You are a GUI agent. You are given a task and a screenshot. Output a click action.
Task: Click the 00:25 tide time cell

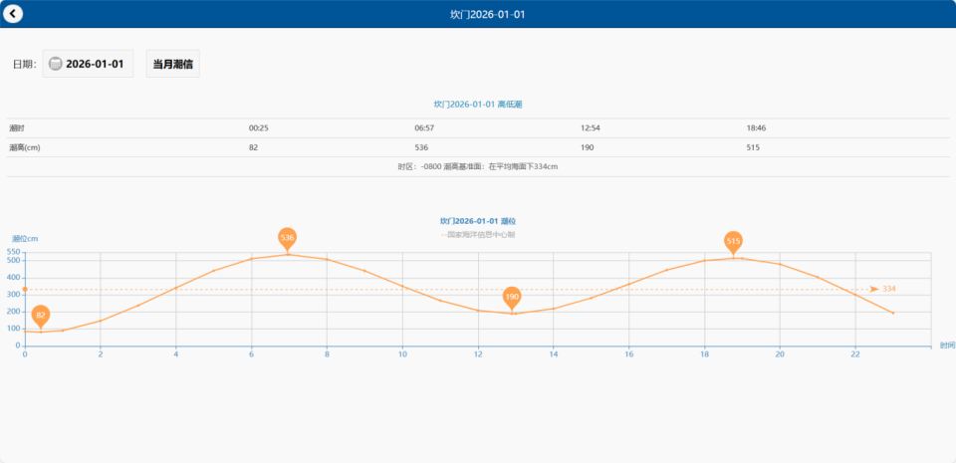click(x=259, y=128)
